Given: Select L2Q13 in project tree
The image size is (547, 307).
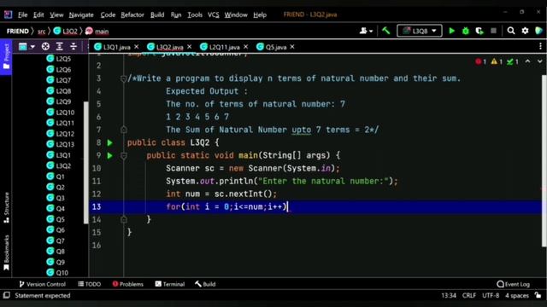Looking at the screenshot, I should click(61, 144).
